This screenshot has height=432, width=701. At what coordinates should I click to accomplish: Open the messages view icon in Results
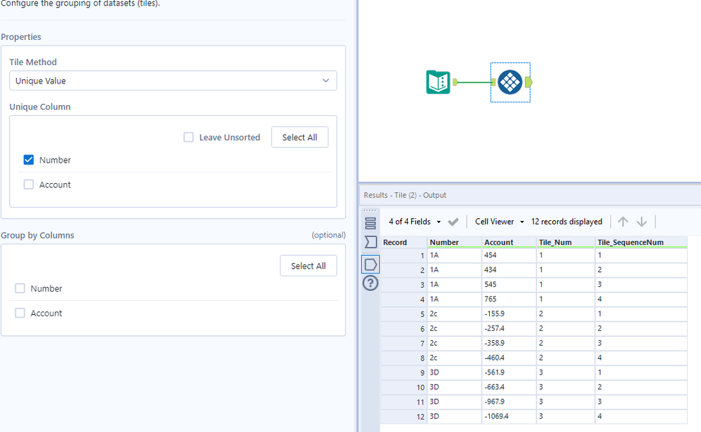tap(370, 223)
